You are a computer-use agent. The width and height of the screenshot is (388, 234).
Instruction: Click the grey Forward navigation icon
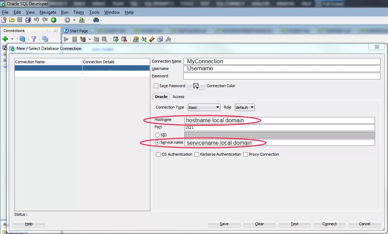tap(67, 20)
